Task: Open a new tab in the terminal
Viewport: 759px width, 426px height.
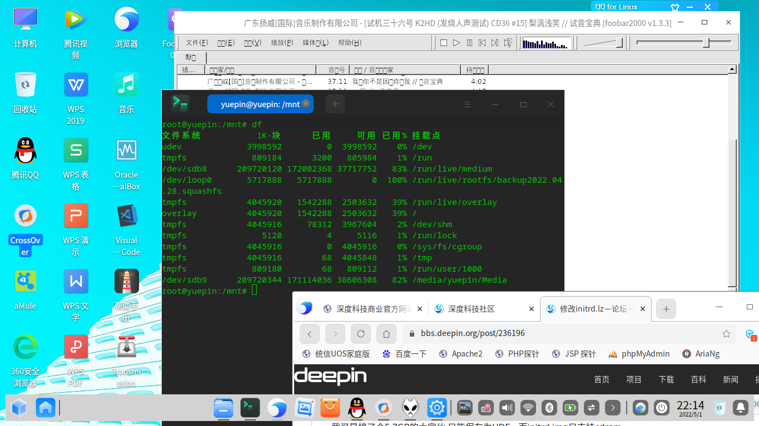Action: click(335, 104)
